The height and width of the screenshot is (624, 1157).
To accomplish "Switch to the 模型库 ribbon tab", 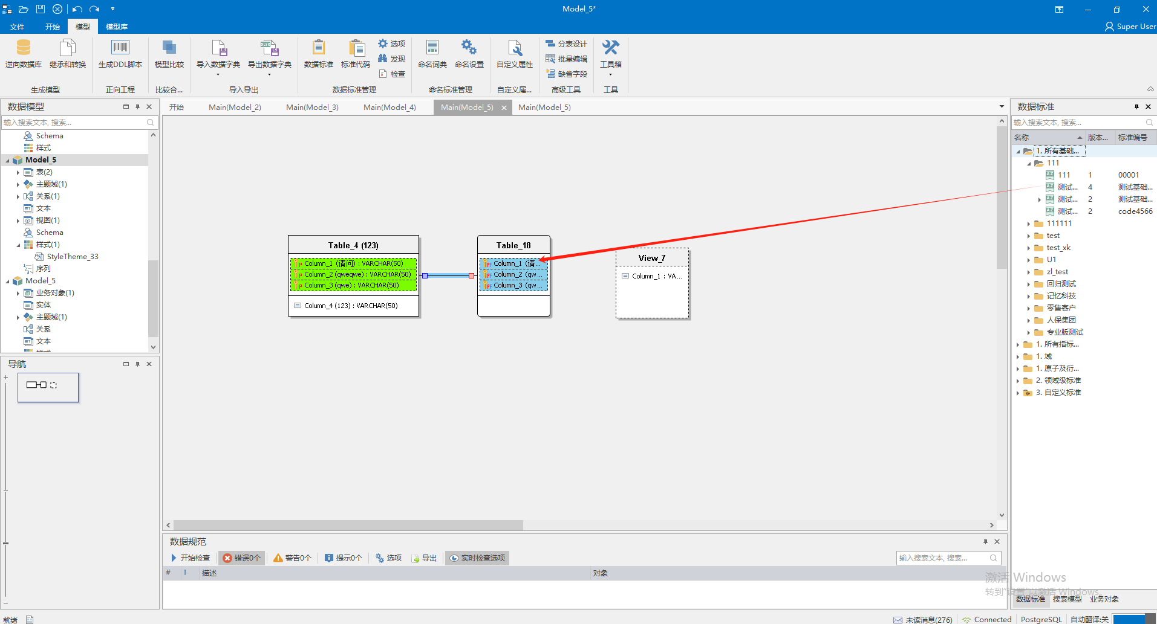I will 117,27.
